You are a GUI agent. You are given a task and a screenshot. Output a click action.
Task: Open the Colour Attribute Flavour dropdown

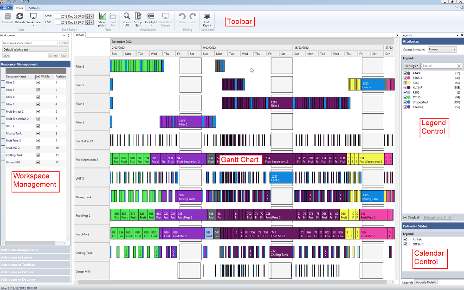(x=441, y=49)
